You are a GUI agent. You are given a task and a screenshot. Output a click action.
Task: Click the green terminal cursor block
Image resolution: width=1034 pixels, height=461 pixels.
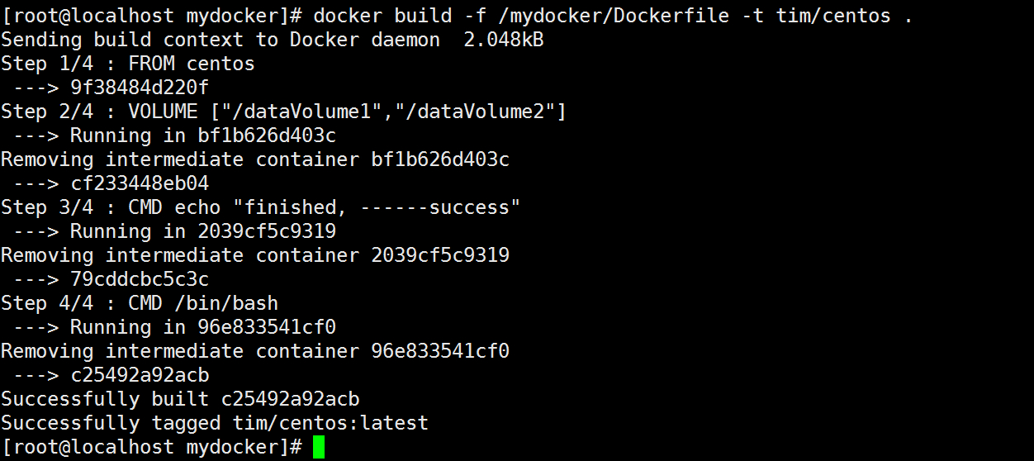[x=319, y=447]
